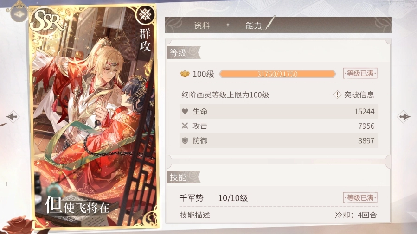Click the 等级已满 button beside 千军势 skill
This screenshot has width=417, height=234.
[360, 198]
